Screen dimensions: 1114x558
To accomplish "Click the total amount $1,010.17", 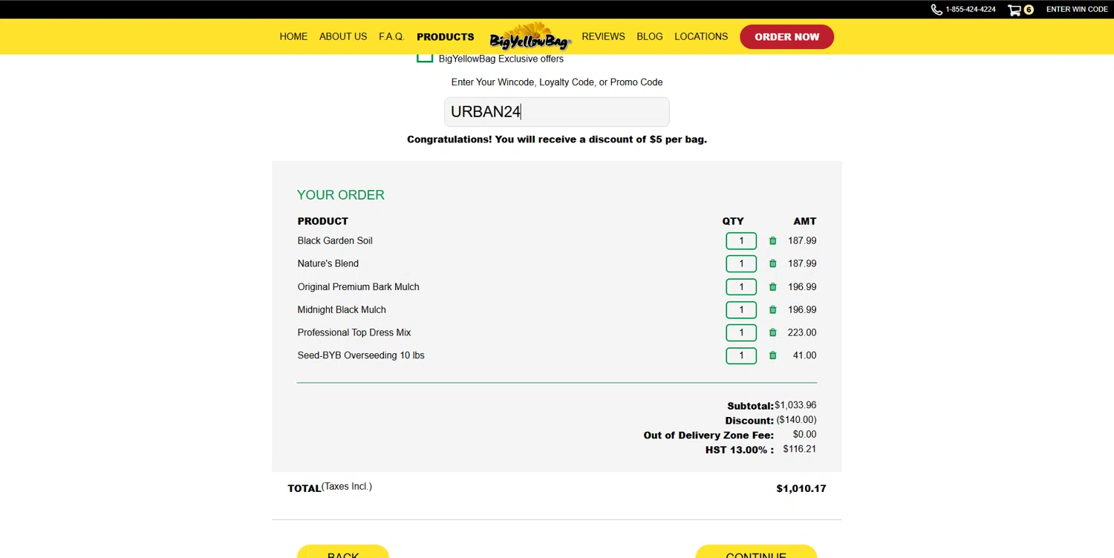I will click(801, 488).
